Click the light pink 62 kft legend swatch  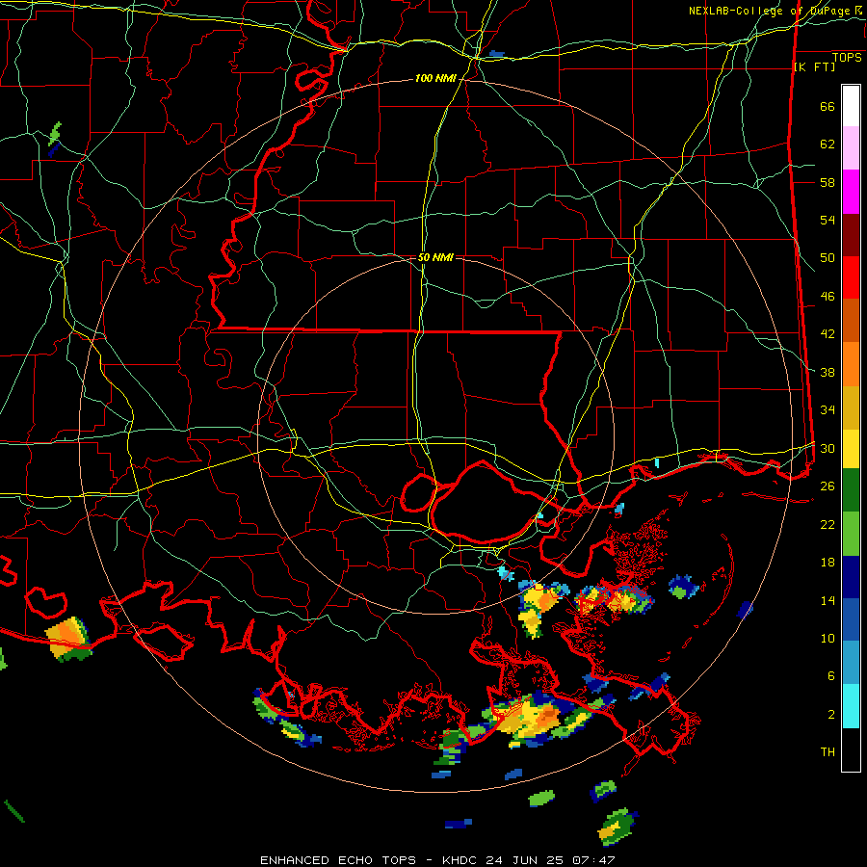(x=851, y=147)
